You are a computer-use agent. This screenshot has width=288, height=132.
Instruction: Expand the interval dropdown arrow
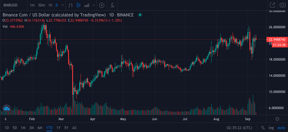pos(63,5)
